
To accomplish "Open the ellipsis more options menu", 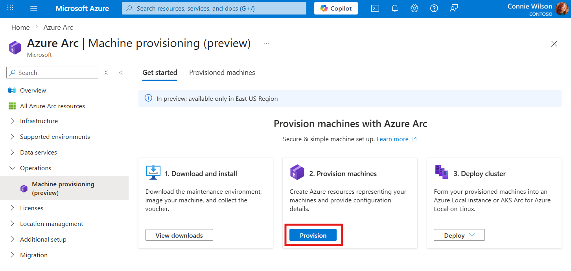I will click(x=267, y=44).
